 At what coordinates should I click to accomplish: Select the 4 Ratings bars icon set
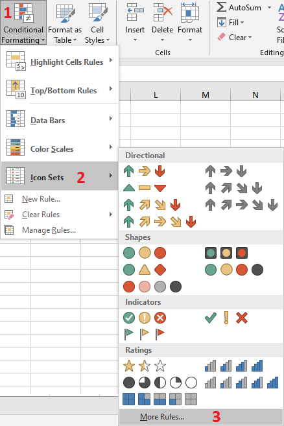click(x=233, y=366)
